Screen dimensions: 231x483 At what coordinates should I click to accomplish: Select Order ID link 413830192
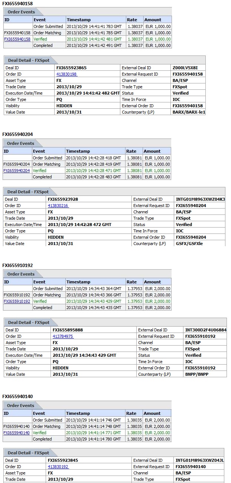[x=58, y=467]
